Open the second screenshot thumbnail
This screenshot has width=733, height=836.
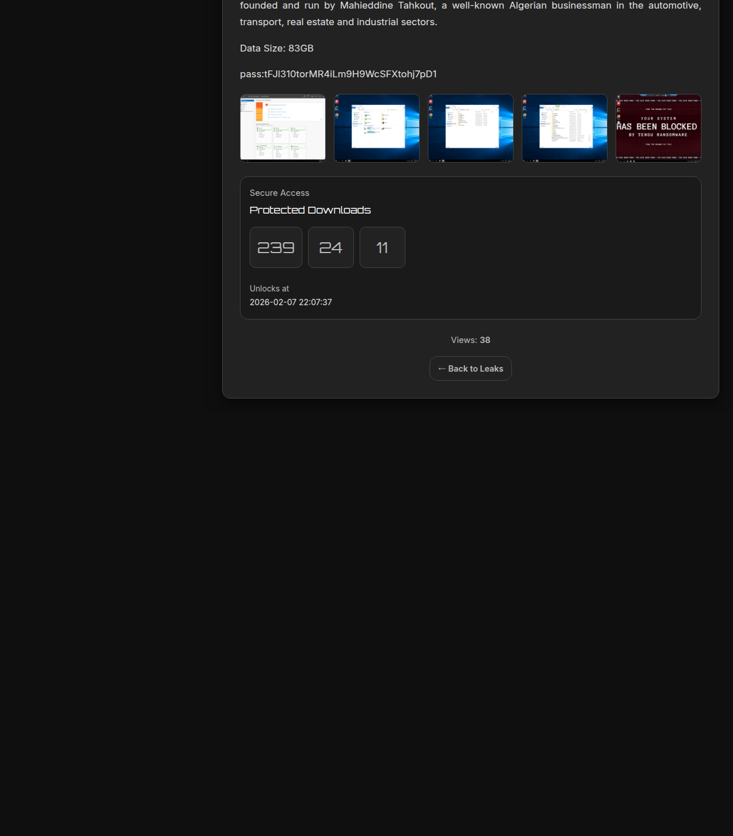(377, 128)
